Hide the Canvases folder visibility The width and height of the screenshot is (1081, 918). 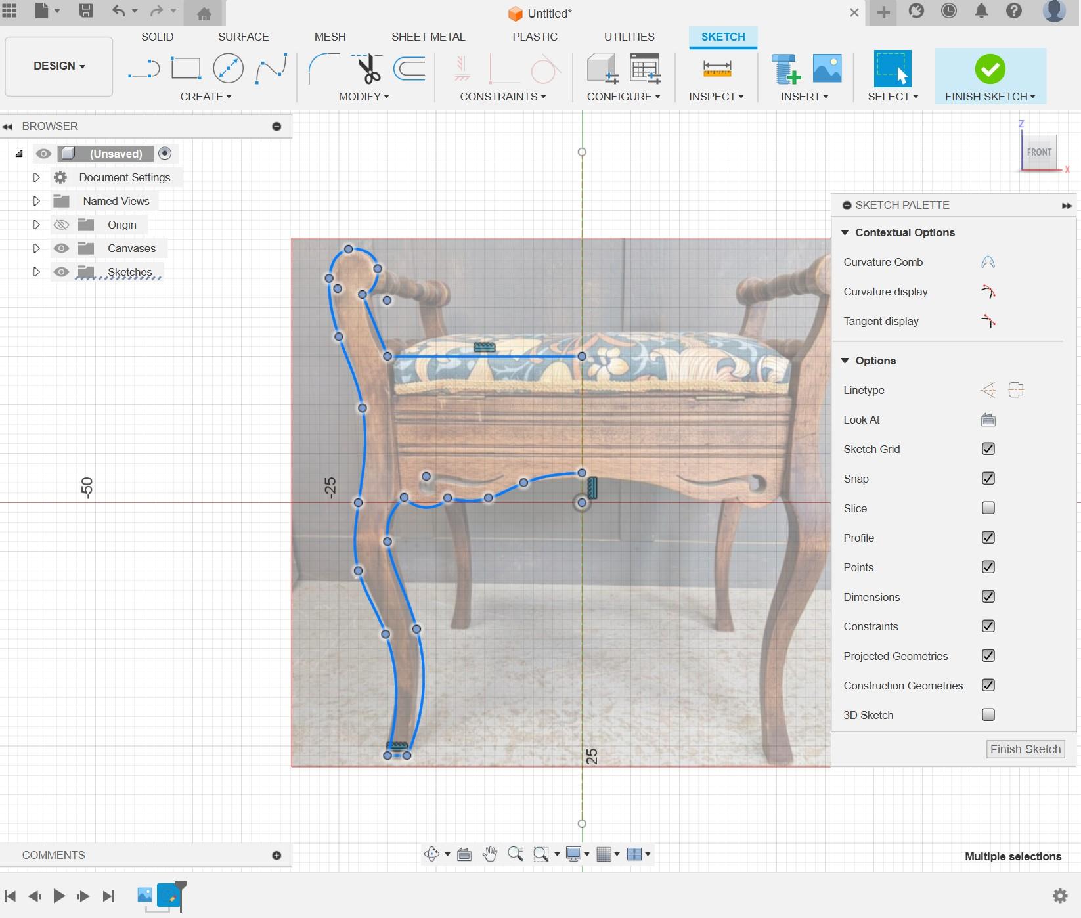[61, 248]
